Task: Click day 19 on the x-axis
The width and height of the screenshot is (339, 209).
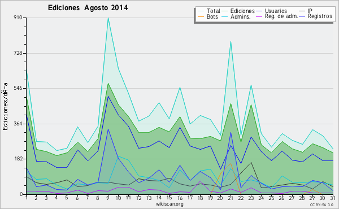Action: pyautogui.click(x=210, y=198)
